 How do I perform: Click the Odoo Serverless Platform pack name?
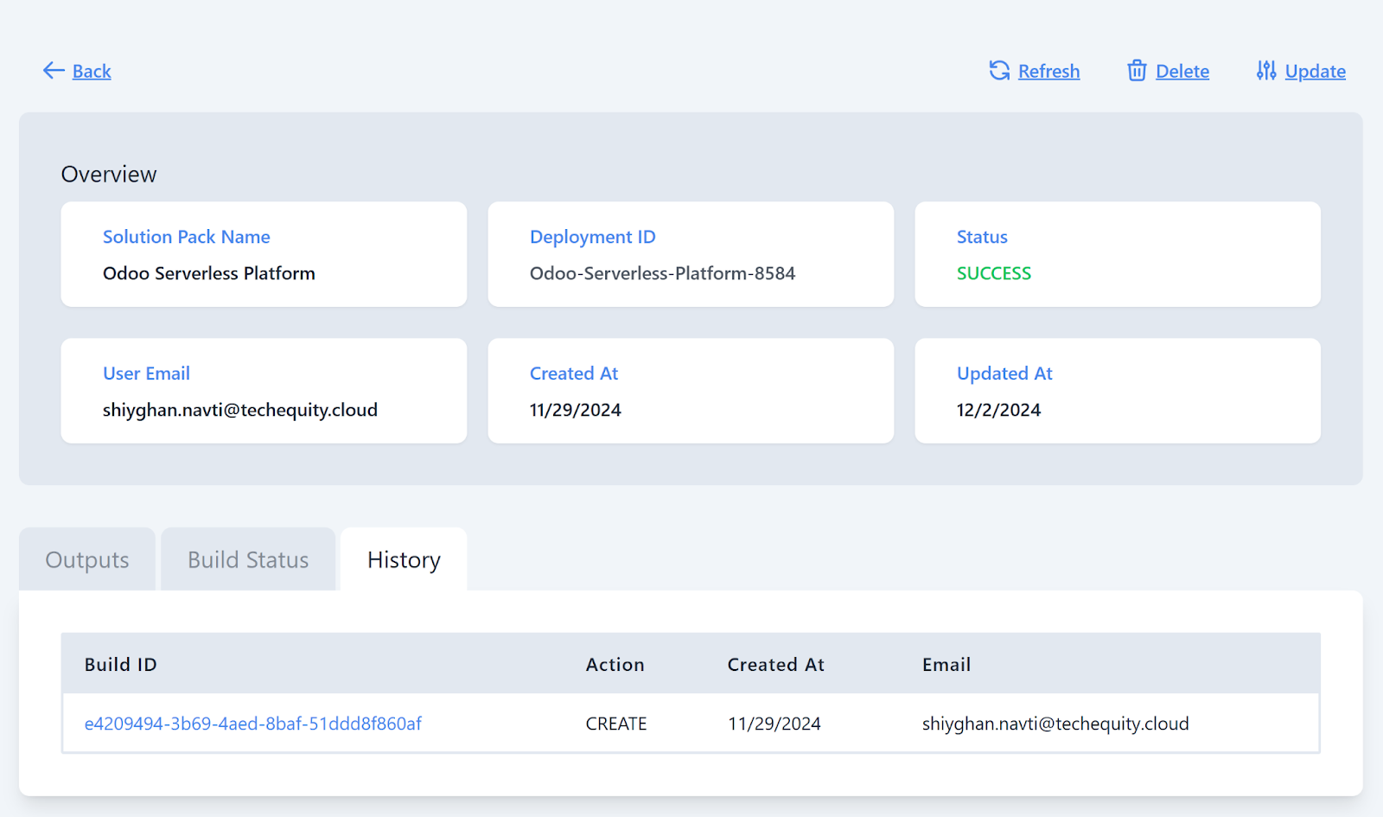(209, 273)
